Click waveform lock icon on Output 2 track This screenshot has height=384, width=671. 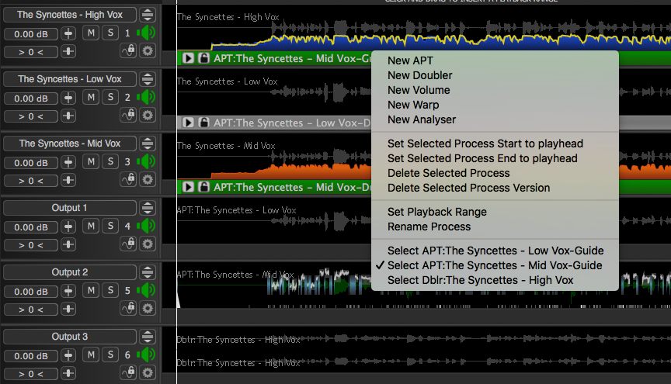[128, 309]
